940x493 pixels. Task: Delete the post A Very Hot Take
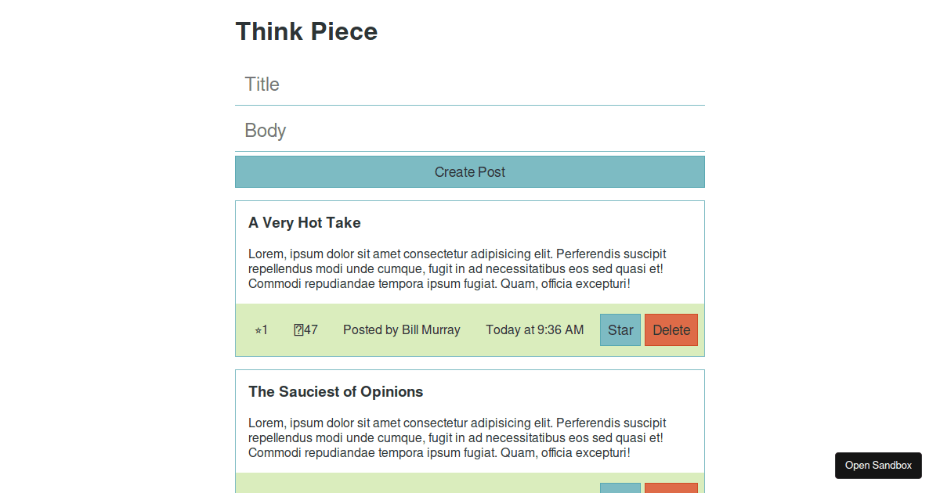pyautogui.click(x=671, y=329)
